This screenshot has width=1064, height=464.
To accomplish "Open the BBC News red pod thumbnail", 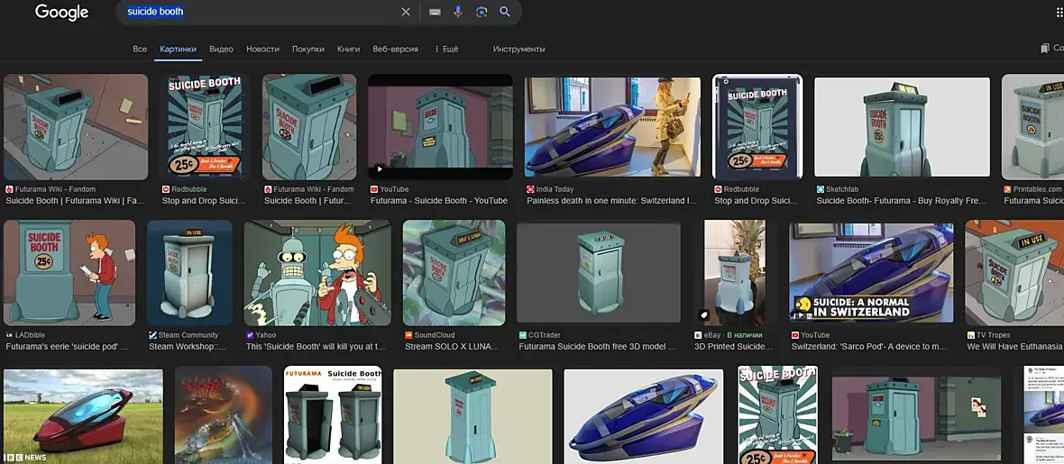I will (83, 416).
